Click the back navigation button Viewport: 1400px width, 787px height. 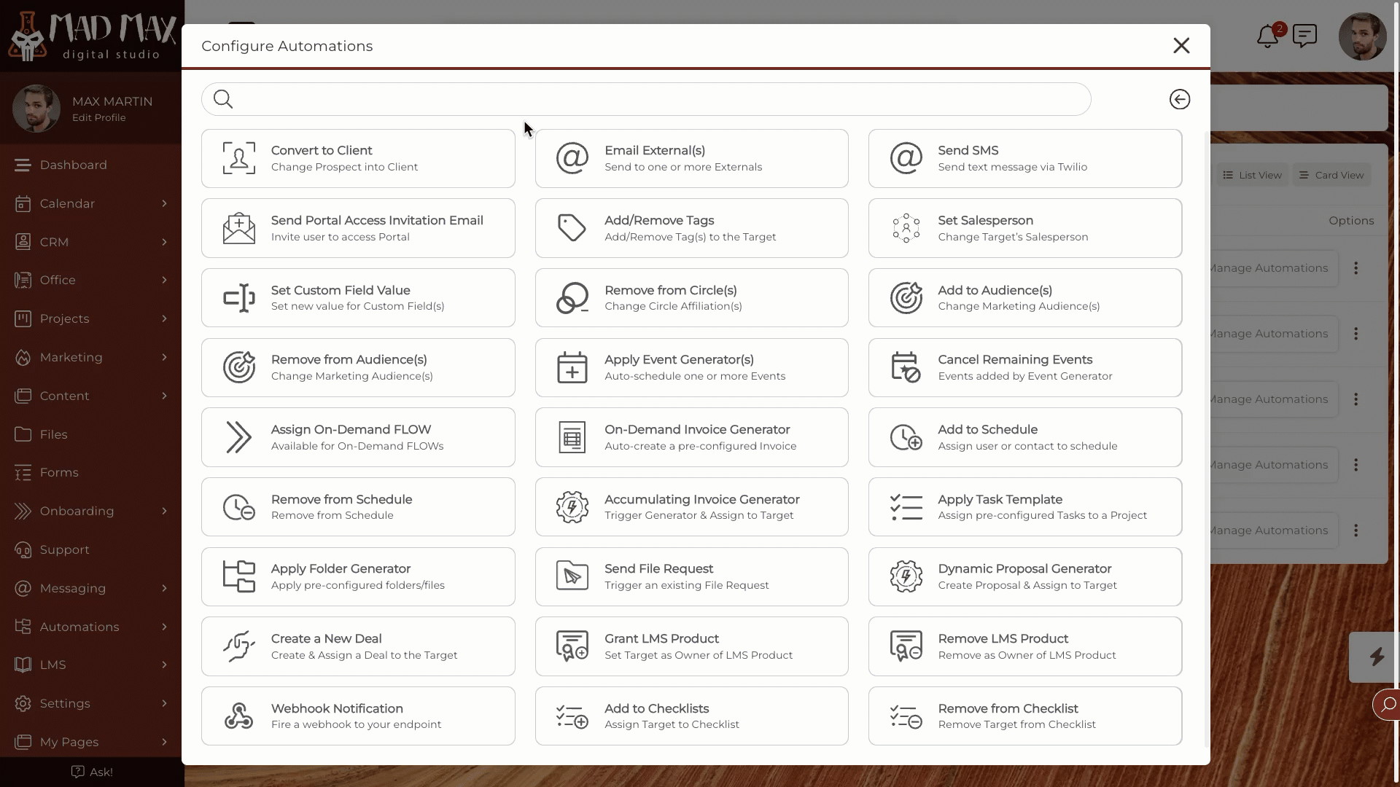[1180, 99]
